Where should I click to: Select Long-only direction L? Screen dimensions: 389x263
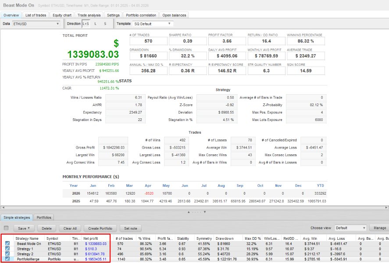coord(96,24)
